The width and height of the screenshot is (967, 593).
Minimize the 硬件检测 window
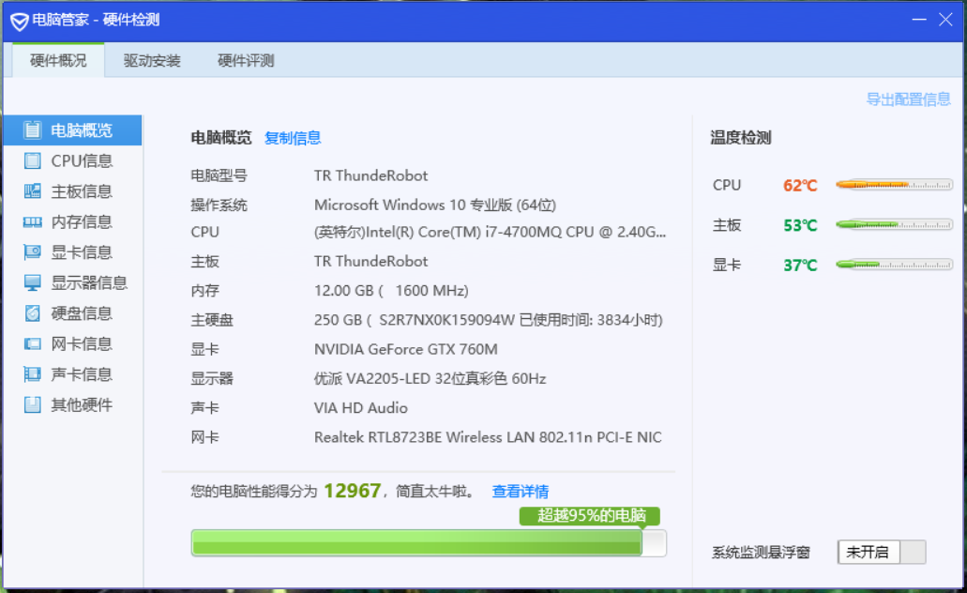919,20
